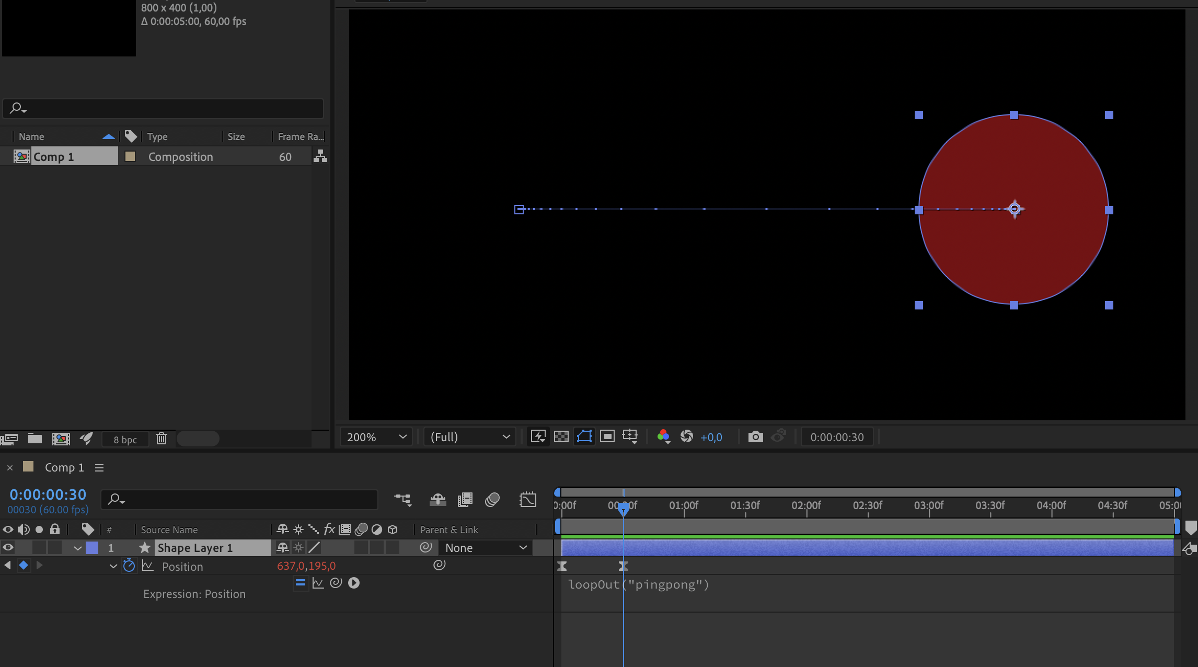
Task: Open project flowchart view icon
Action: [320, 156]
